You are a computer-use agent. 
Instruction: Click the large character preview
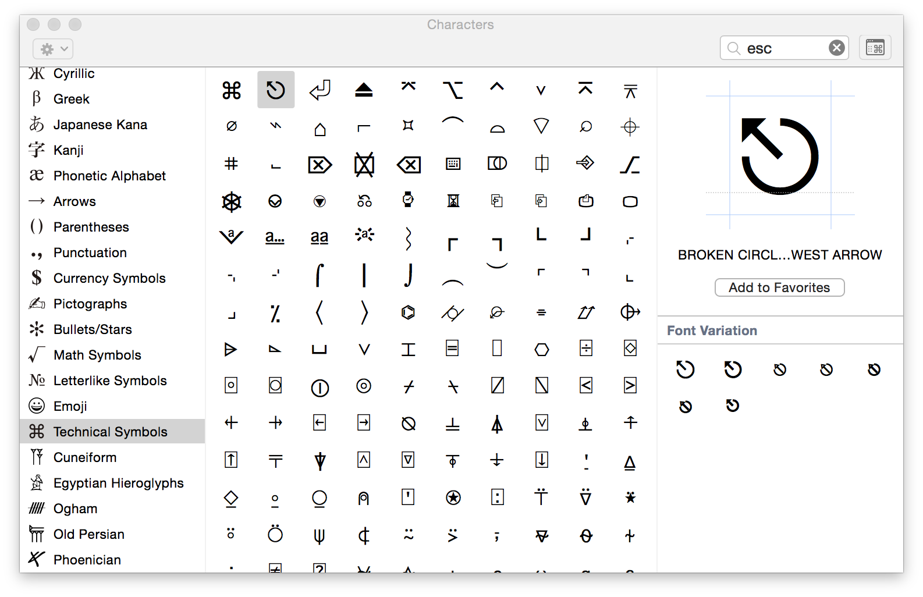[x=780, y=155]
